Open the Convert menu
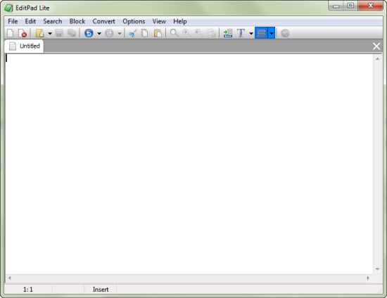The height and width of the screenshot is (298, 387). [103, 22]
